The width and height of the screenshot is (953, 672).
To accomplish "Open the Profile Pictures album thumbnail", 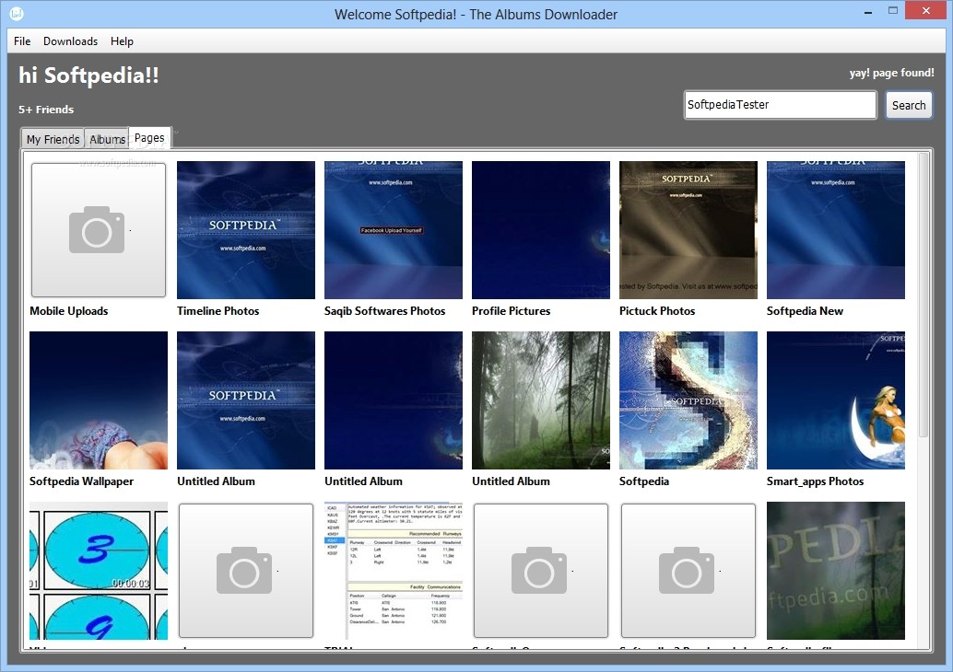I will [x=541, y=230].
